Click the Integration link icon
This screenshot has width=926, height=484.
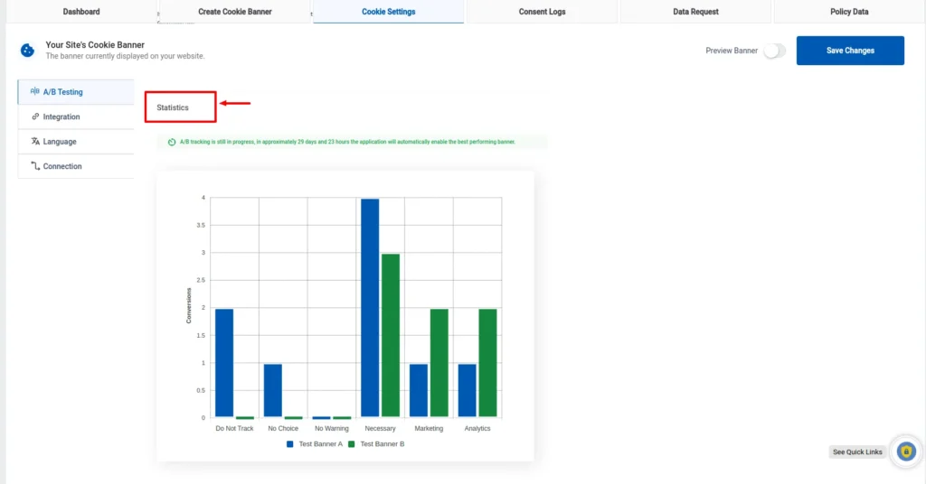35,116
